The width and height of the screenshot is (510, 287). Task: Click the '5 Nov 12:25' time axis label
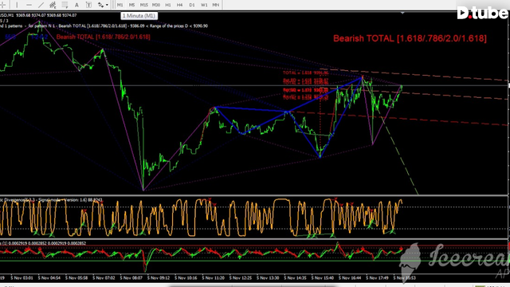click(x=241, y=278)
